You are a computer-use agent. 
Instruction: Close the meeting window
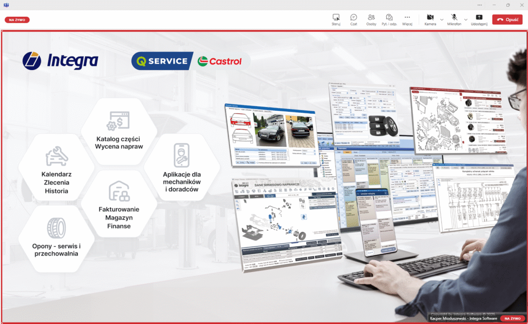(522, 5)
